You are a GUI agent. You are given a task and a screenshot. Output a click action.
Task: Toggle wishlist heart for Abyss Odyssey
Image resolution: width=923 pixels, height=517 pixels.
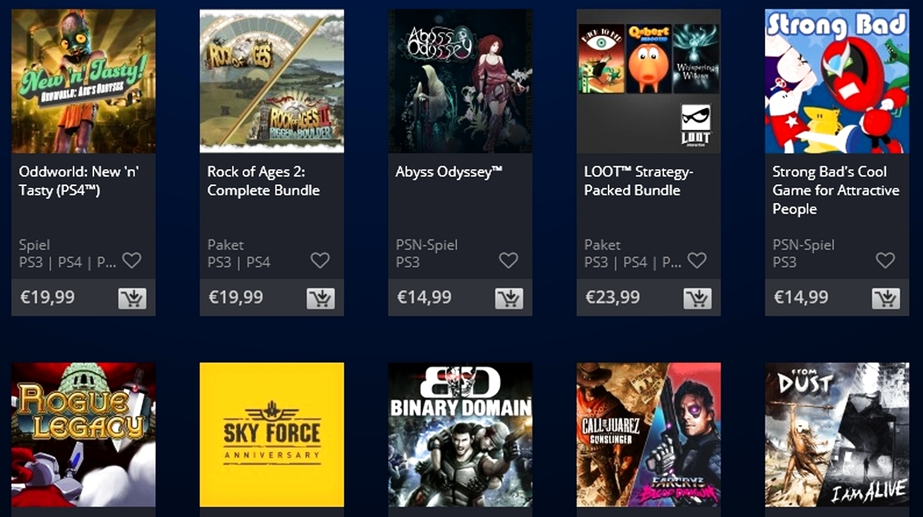509,260
